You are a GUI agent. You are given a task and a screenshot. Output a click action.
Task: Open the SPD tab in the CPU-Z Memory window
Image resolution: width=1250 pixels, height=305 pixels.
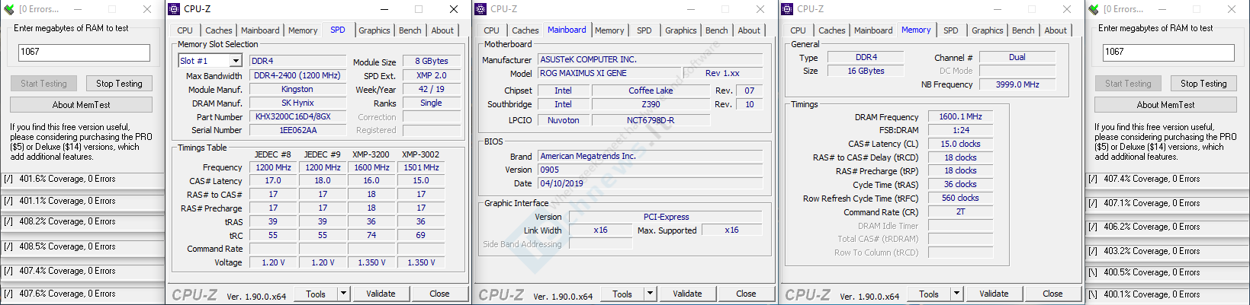coord(951,30)
